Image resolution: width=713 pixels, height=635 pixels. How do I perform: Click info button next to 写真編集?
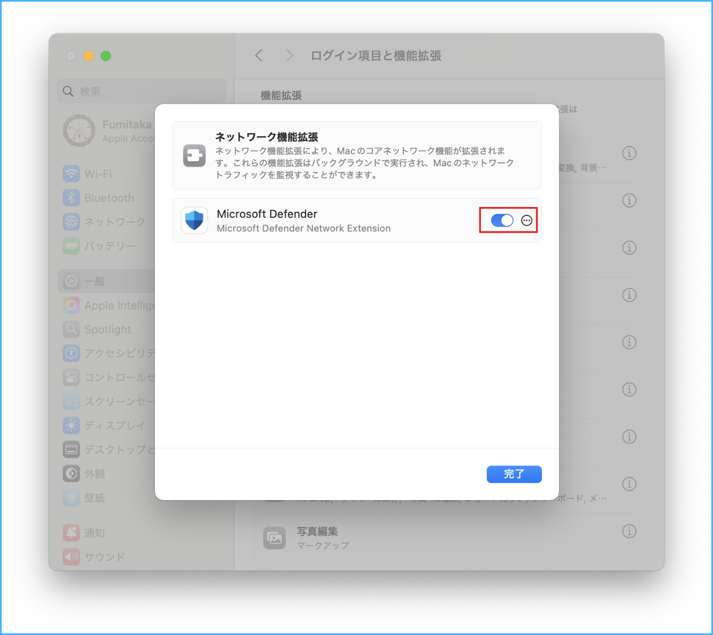point(629,531)
